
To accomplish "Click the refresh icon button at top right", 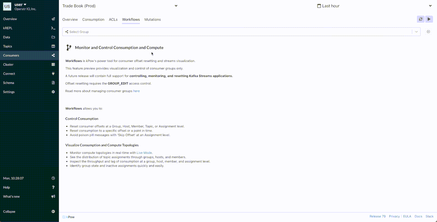I will [x=421, y=19].
